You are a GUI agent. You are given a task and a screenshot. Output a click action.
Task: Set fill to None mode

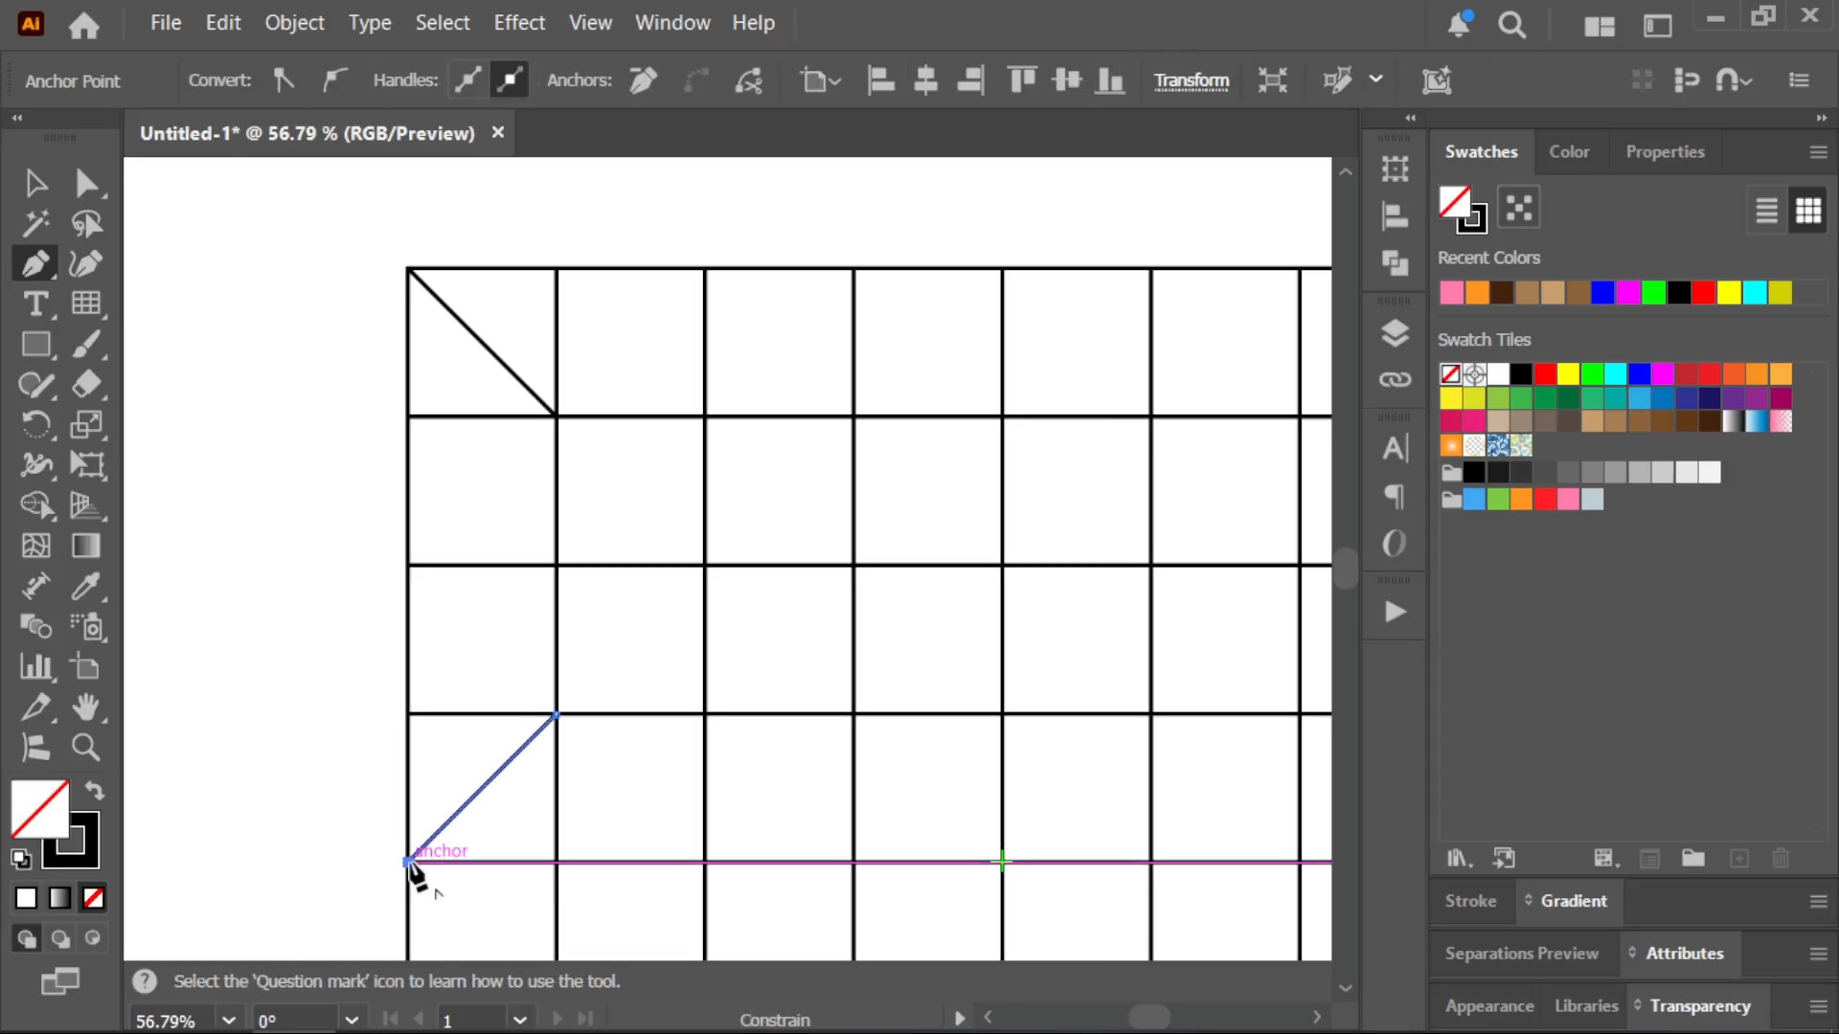coord(93,898)
